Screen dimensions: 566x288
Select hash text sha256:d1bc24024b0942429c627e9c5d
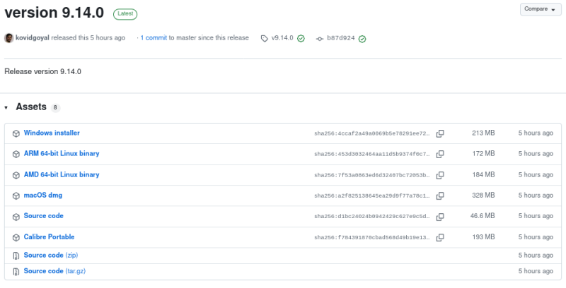click(372, 217)
